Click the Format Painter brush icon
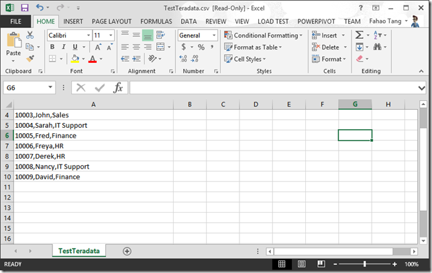The height and width of the screenshot is (273, 432). pos(30,59)
